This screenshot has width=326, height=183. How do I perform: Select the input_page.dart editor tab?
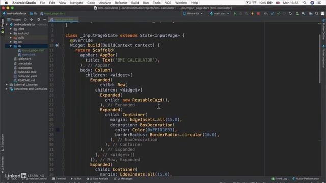coord(64,19)
